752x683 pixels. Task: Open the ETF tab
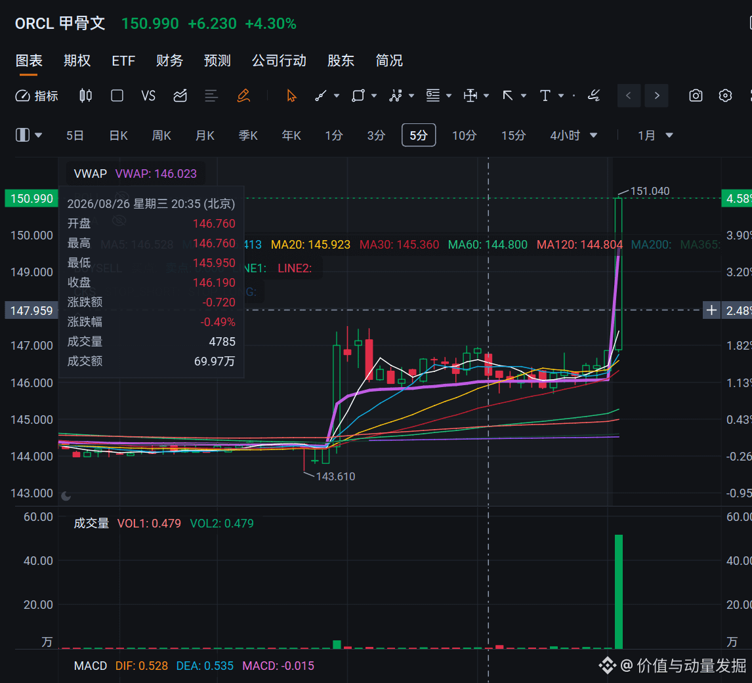click(x=123, y=61)
